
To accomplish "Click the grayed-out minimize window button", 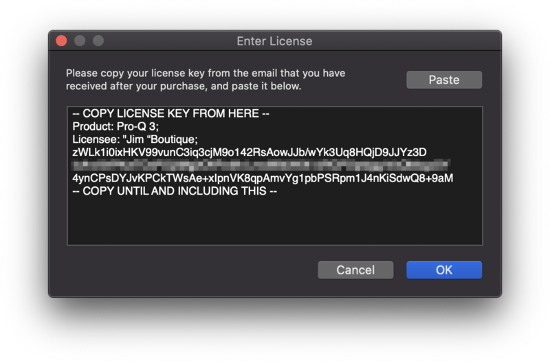I will click(80, 41).
